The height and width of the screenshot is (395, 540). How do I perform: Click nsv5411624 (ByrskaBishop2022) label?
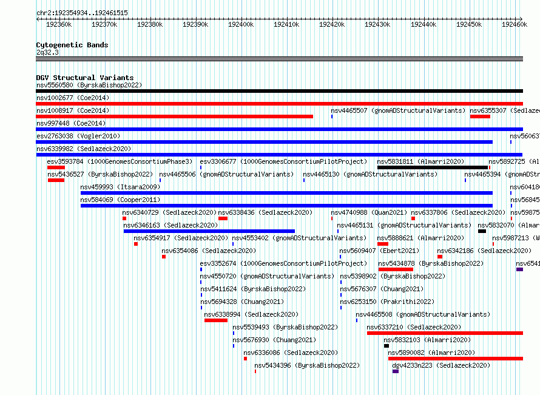tap(253, 289)
